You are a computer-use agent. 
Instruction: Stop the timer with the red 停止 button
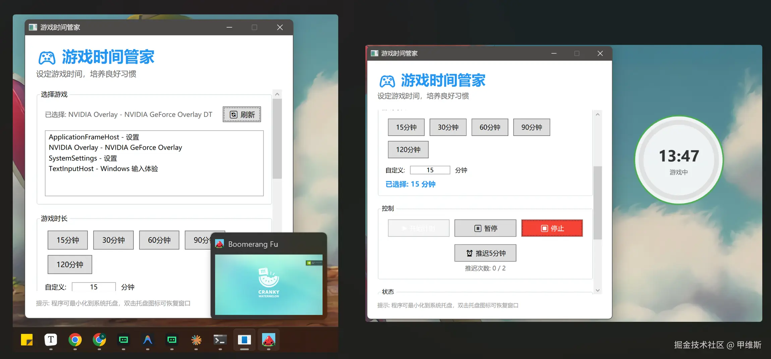[x=552, y=228]
